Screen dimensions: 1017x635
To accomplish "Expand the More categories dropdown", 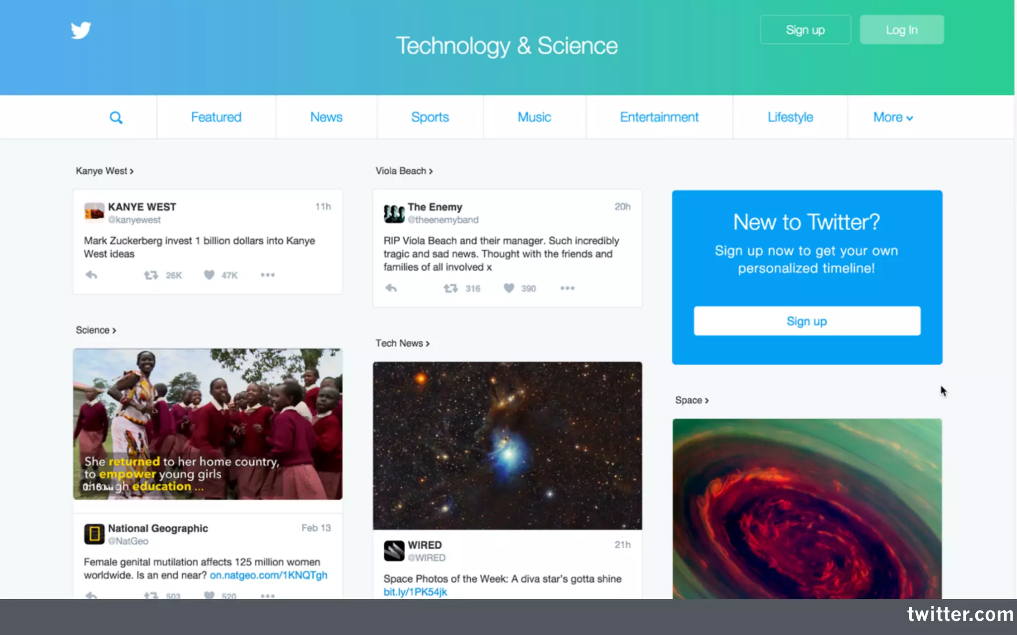I will tap(893, 118).
